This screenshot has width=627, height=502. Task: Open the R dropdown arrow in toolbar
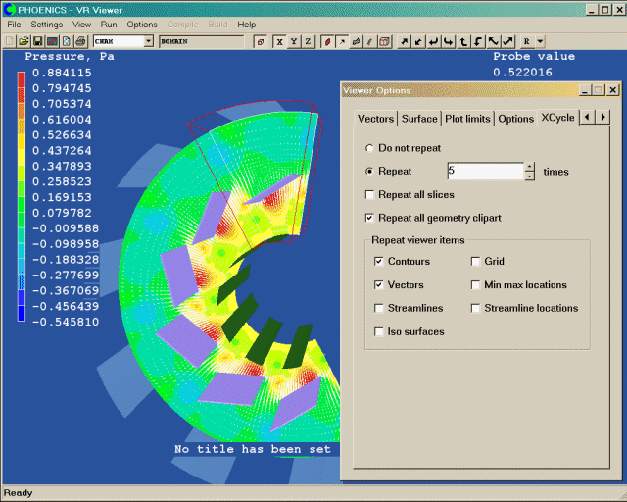pos(540,41)
